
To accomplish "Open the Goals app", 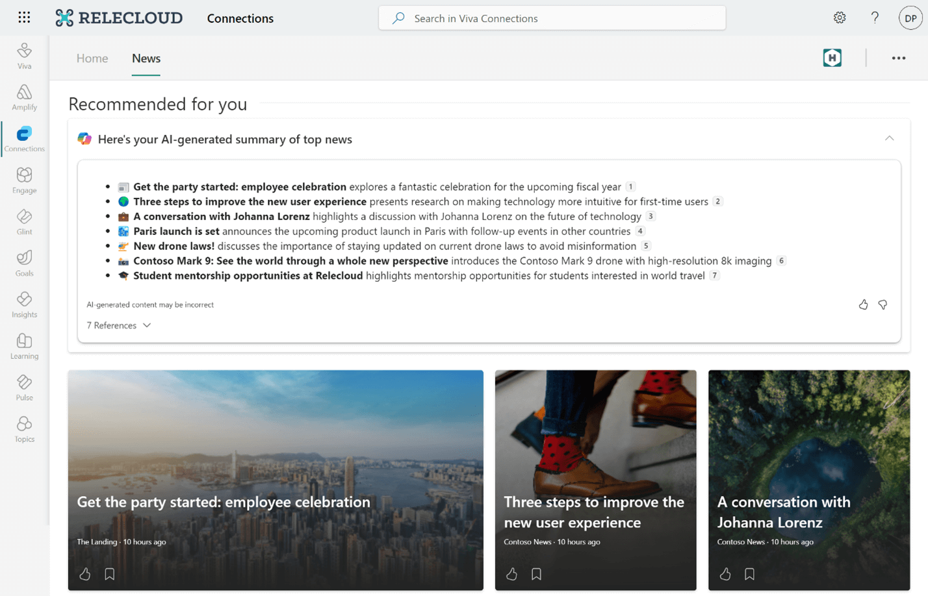I will pos(24,263).
